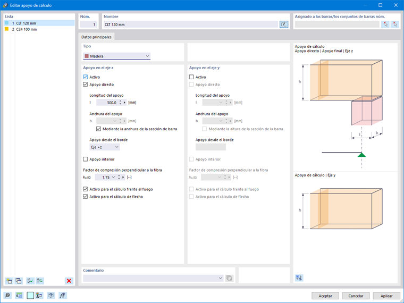Click the comment library icon
The width and height of the screenshot is (404, 303).
coord(229,278)
